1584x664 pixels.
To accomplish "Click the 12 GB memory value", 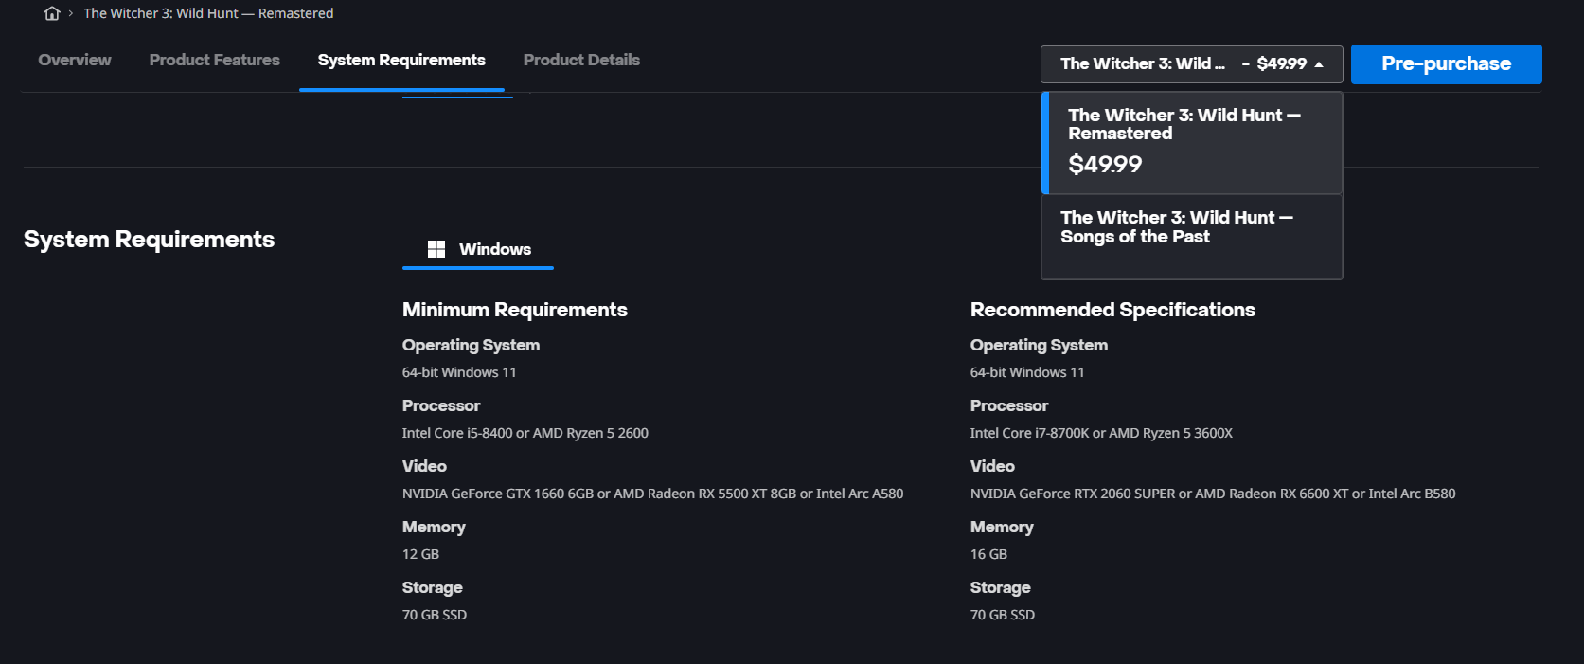I will tap(420, 554).
